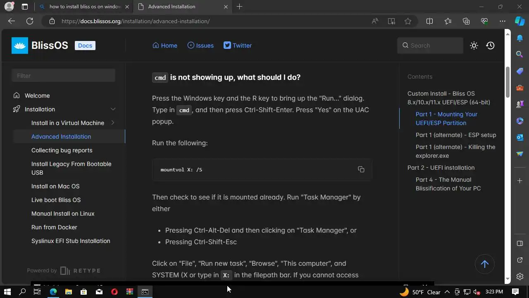Open Welcome page in sidebar
Viewport: 529px width, 298px height.
37,96
